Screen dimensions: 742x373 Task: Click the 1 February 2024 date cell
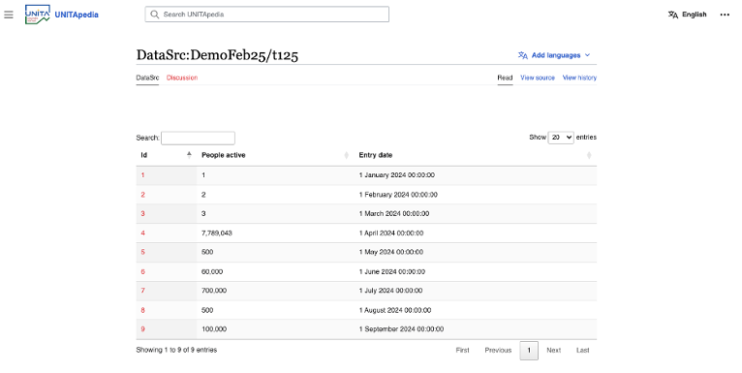[x=475, y=195]
